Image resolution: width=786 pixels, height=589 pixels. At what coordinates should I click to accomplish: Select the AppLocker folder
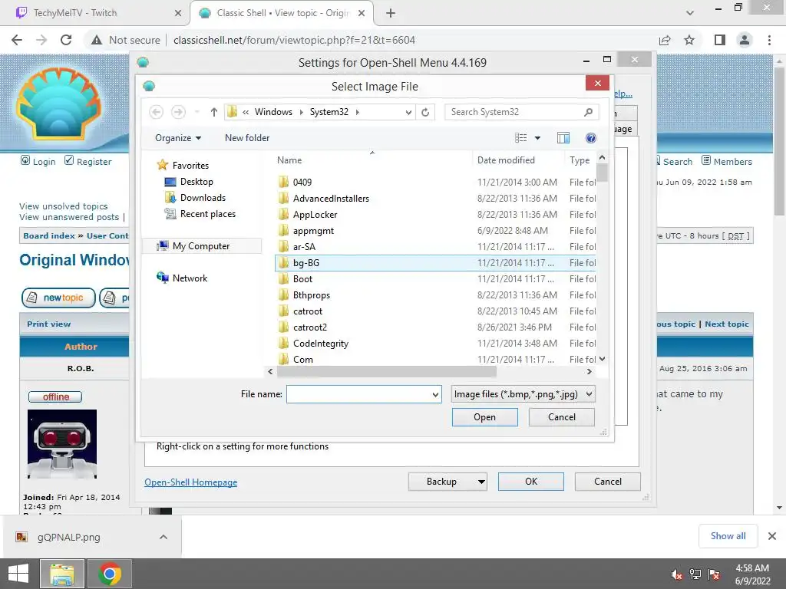tap(435, 215)
